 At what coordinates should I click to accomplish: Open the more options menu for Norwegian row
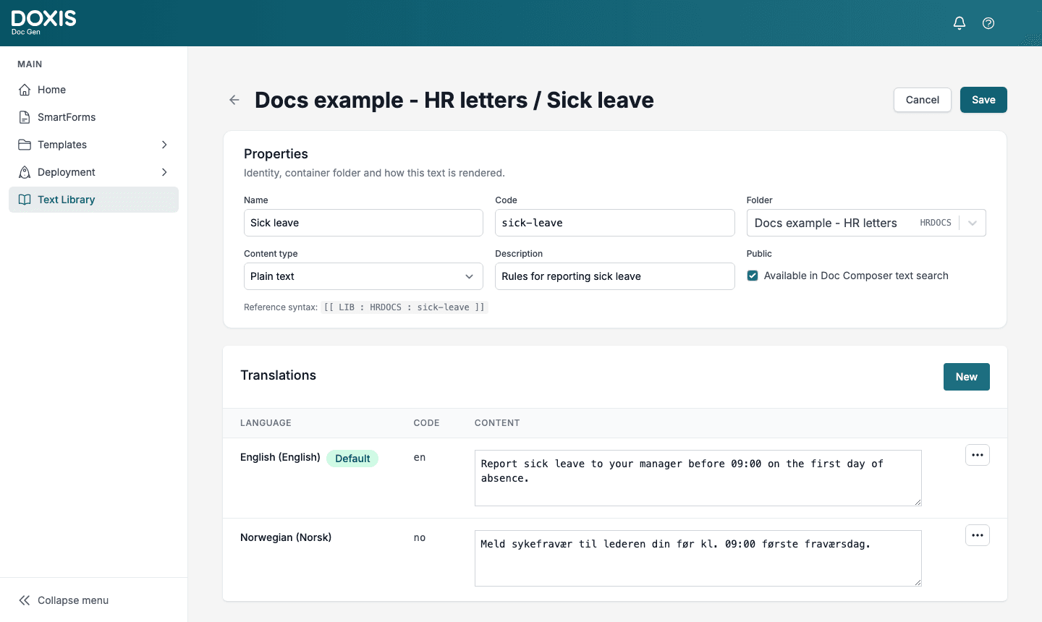(x=978, y=535)
